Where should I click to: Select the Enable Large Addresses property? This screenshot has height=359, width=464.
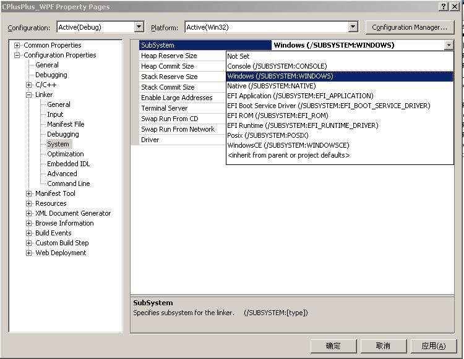(x=183, y=98)
